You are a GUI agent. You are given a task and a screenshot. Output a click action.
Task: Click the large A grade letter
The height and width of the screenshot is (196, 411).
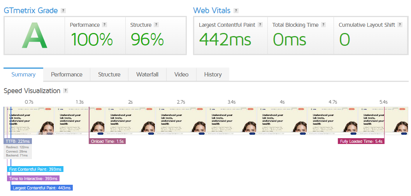34,36
